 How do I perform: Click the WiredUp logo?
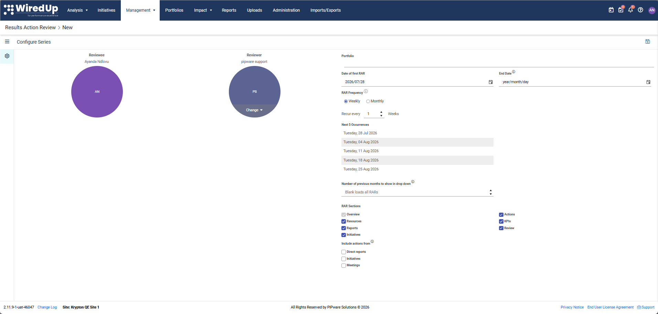point(31,10)
